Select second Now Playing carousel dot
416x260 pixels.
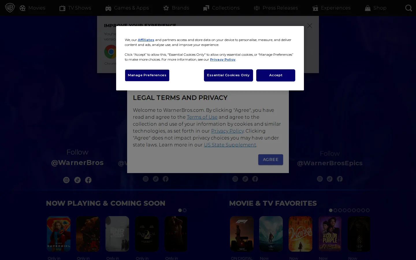coord(185,210)
